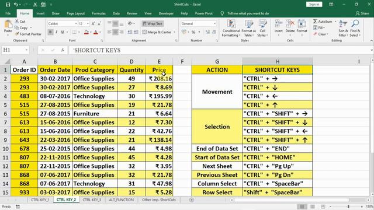Viewport: 374px width, 210px height.
Task: Open Other Imp. ShortCuts sheet tab
Action: point(159,199)
